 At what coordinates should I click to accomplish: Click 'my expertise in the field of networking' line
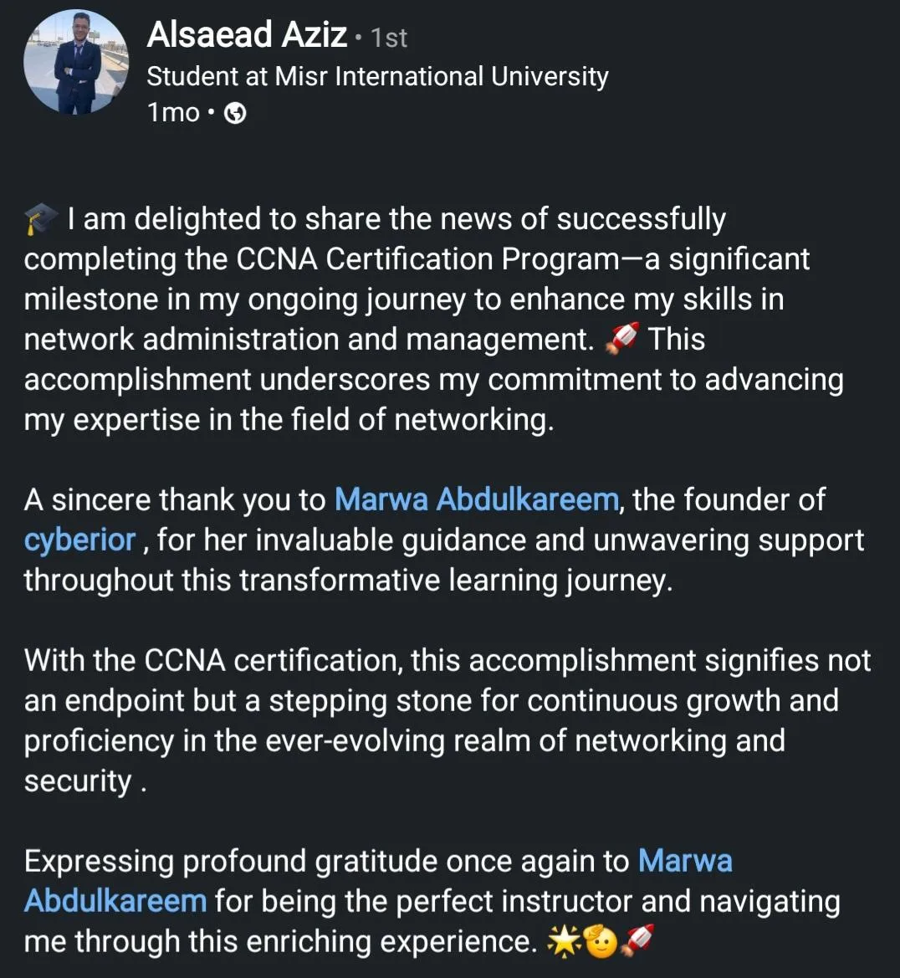[x=289, y=419]
